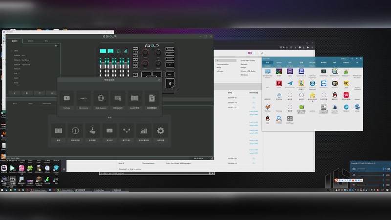This screenshot has height=220, width=391.
Task: Launch BTSOU from the launcher
Action: tap(279, 120)
